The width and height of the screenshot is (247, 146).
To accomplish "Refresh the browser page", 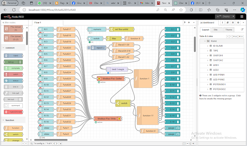I will (14, 10).
